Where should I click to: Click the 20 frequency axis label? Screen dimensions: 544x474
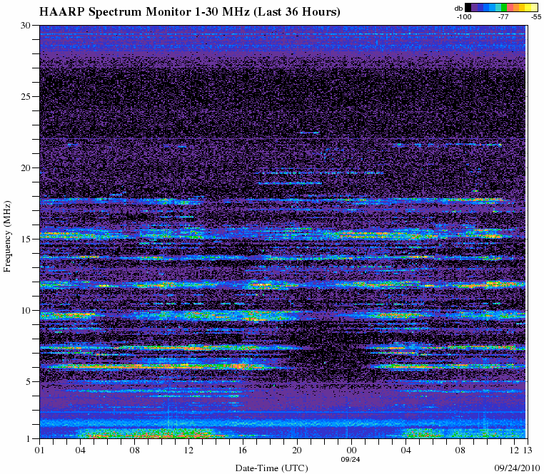click(26, 168)
